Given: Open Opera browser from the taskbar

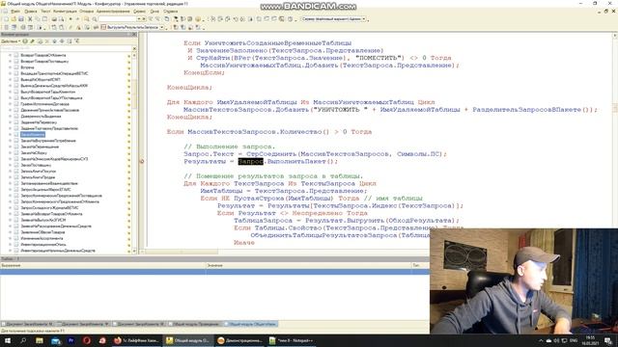Looking at the screenshot, I should coord(87,340).
